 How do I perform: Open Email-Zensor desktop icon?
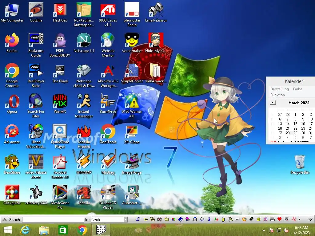pos(156,12)
